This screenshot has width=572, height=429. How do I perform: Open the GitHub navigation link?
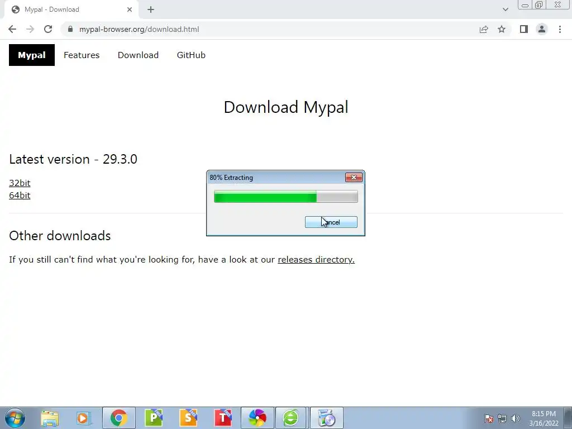click(x=191, y=55)
